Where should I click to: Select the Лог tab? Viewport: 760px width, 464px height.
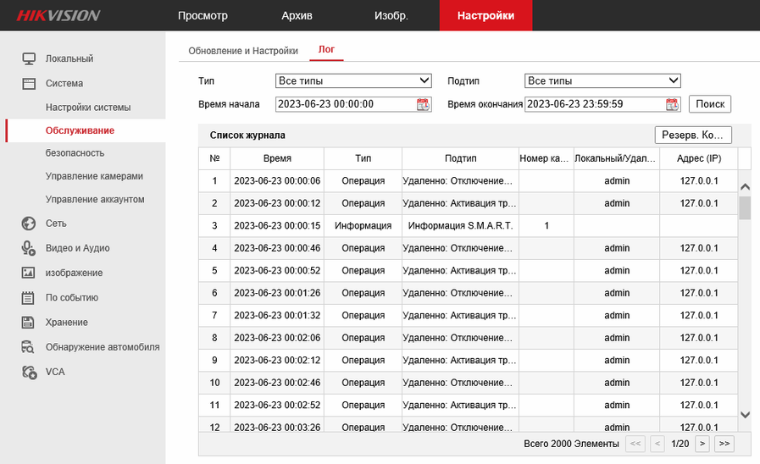click(x=326, y=49)
